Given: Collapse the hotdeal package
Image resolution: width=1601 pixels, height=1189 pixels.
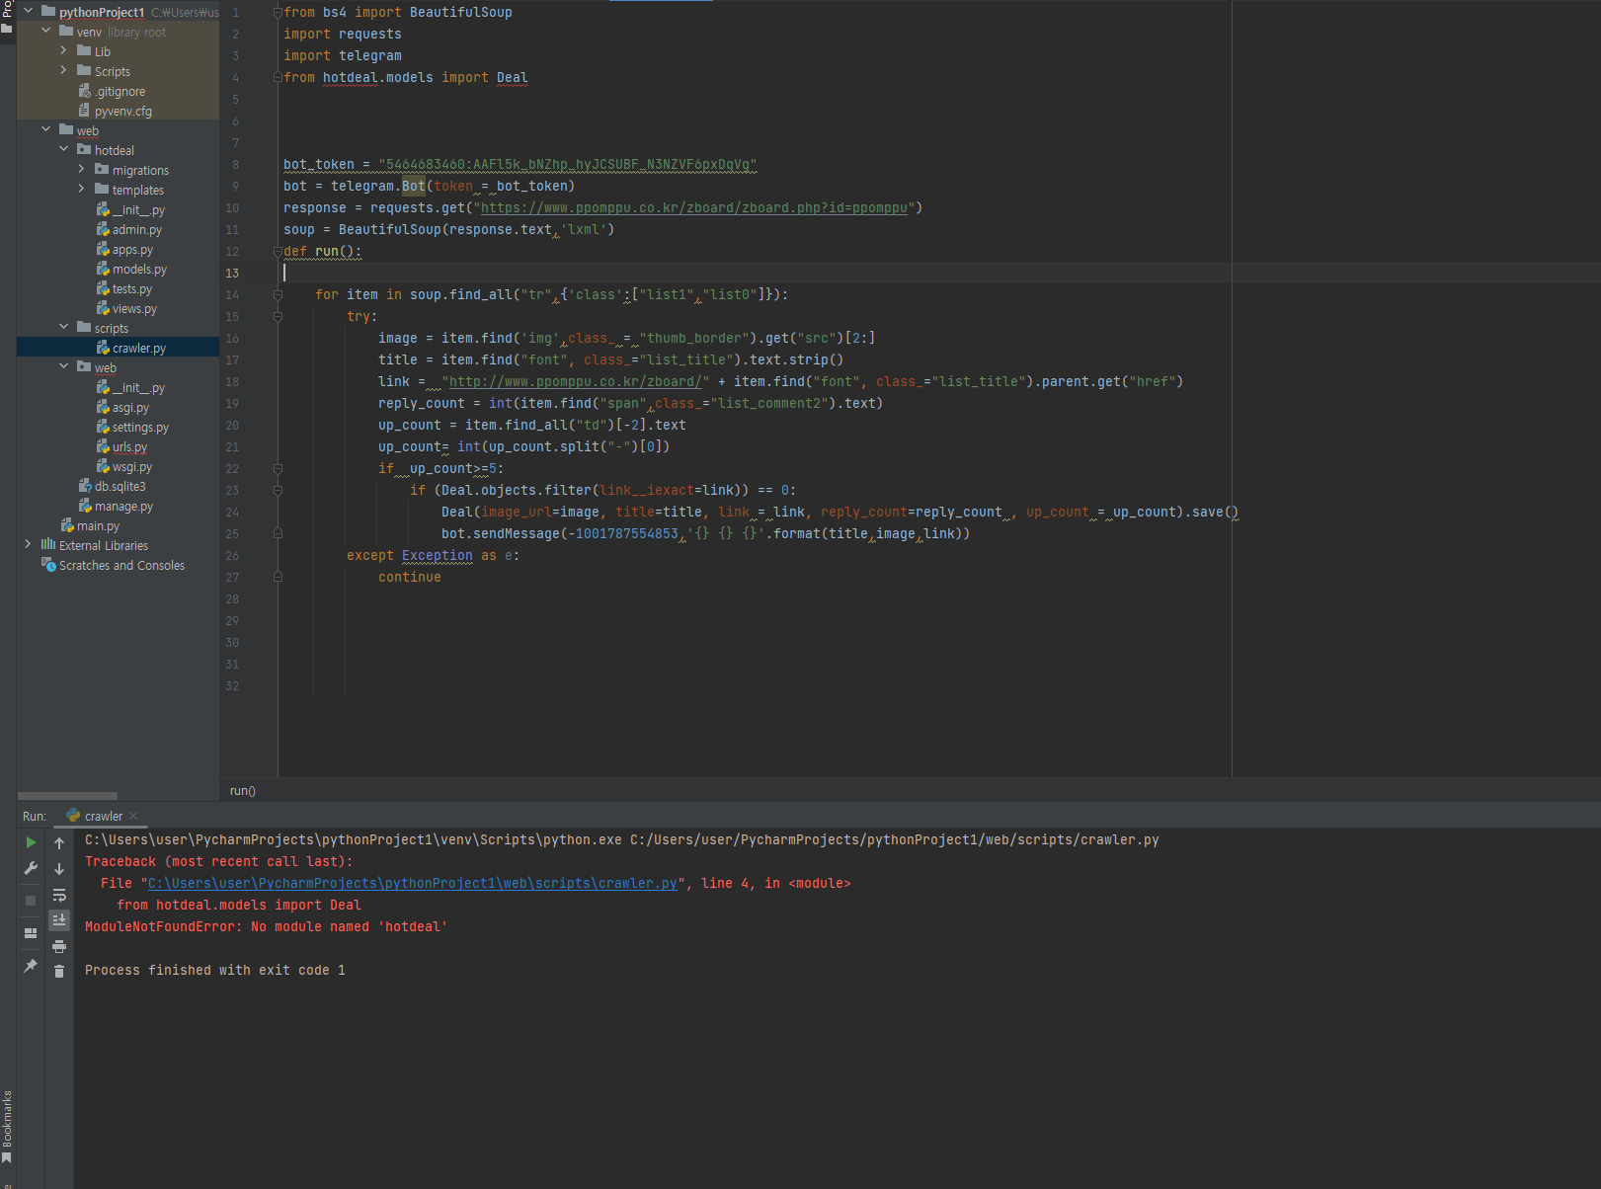Looking at the screenshot, I should pyautogui.click(x=64, y=149).
